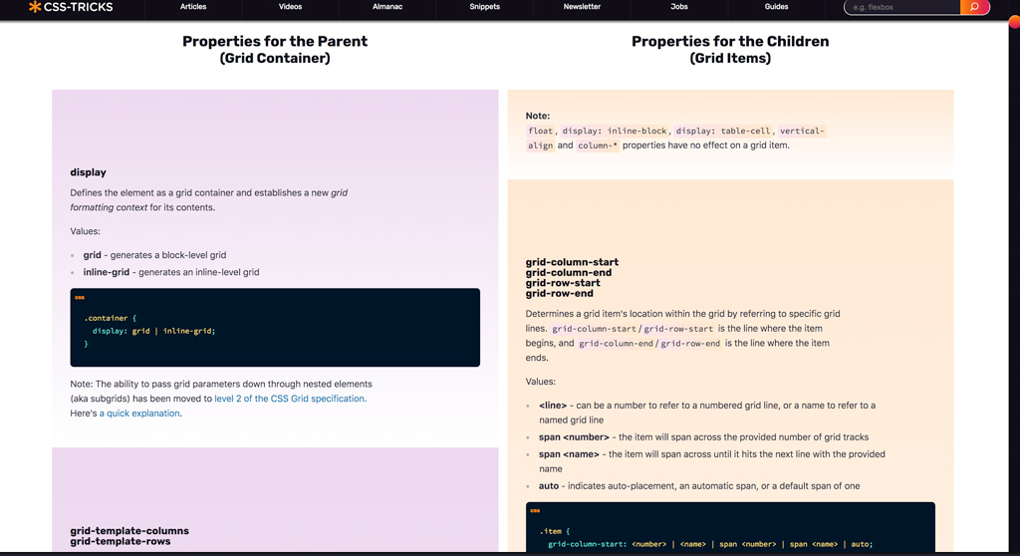Click the orange dot in the top-right corner

pyautogui.click(x=1015, y=21)
